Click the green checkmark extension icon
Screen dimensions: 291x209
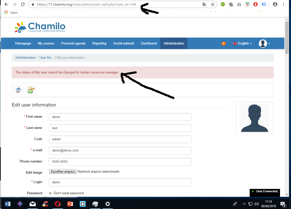(223, 4)
